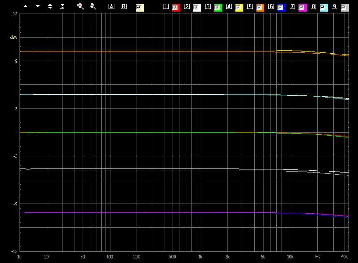Click the down arrow to shift the graph down
Image resolution: width=358 pixels, height=263 pixels.
pos(38,6)
